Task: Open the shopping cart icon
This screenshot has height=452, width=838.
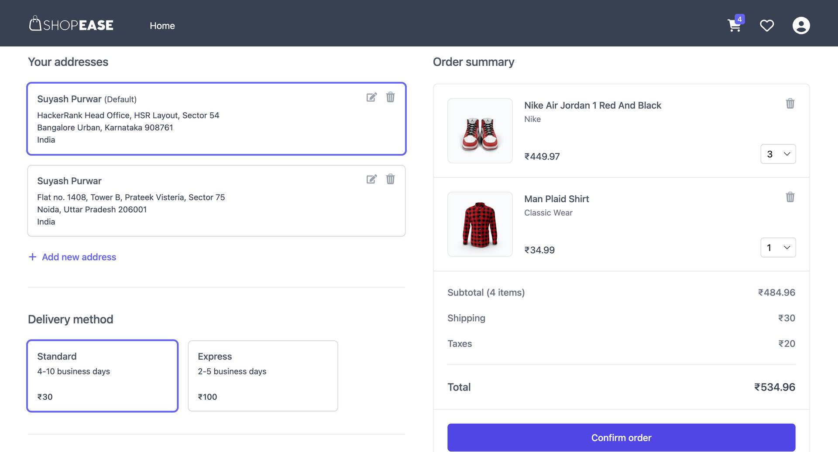Action: [734, 25]
